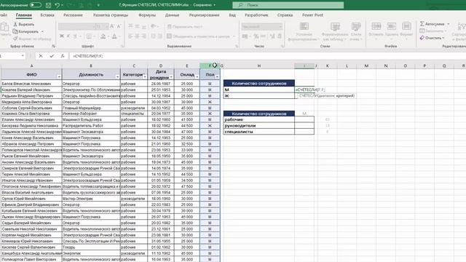The width and height of the screenshot is (466, 262).
Task: Open the Power Pivot tab
Action: tap(312, 15)
